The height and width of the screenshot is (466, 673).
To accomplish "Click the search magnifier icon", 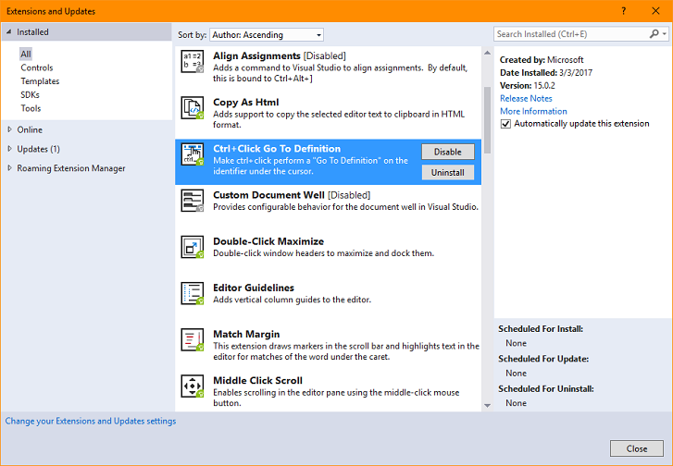I will 654,34.
